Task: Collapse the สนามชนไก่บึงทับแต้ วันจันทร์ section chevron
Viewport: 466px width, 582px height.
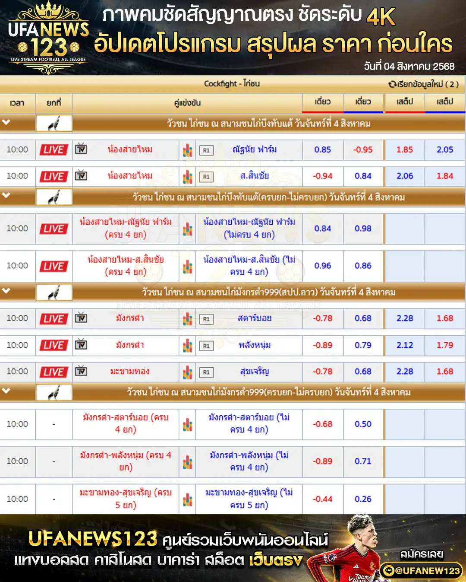Action: click(6, 123)
